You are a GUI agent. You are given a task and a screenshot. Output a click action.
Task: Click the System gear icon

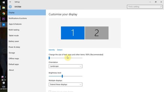[x=10, y=7]
